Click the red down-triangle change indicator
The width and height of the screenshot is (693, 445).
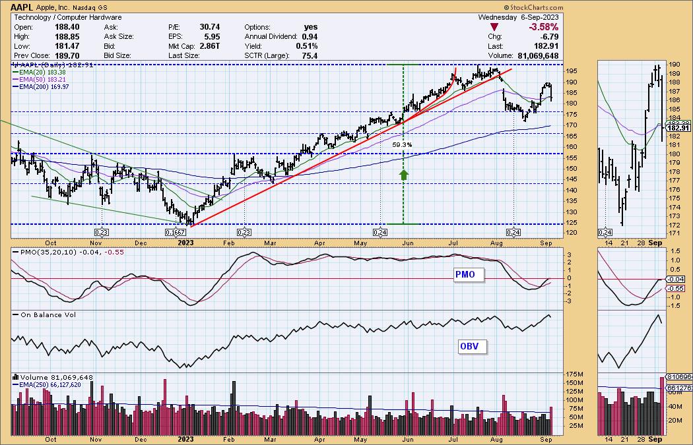[x=494, y=28]
